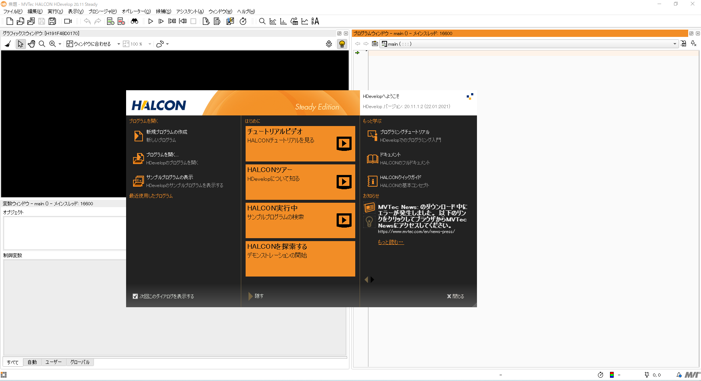Switch to the グローバル variable tab

click(x=80, y=362)
